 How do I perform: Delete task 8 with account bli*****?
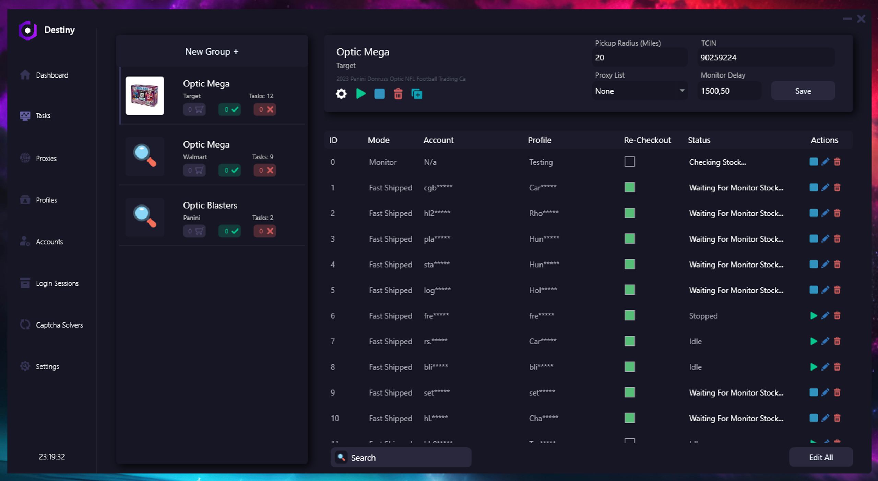[x=837, y=367]
